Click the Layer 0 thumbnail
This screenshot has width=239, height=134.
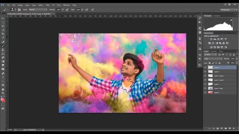coord(210,92)
